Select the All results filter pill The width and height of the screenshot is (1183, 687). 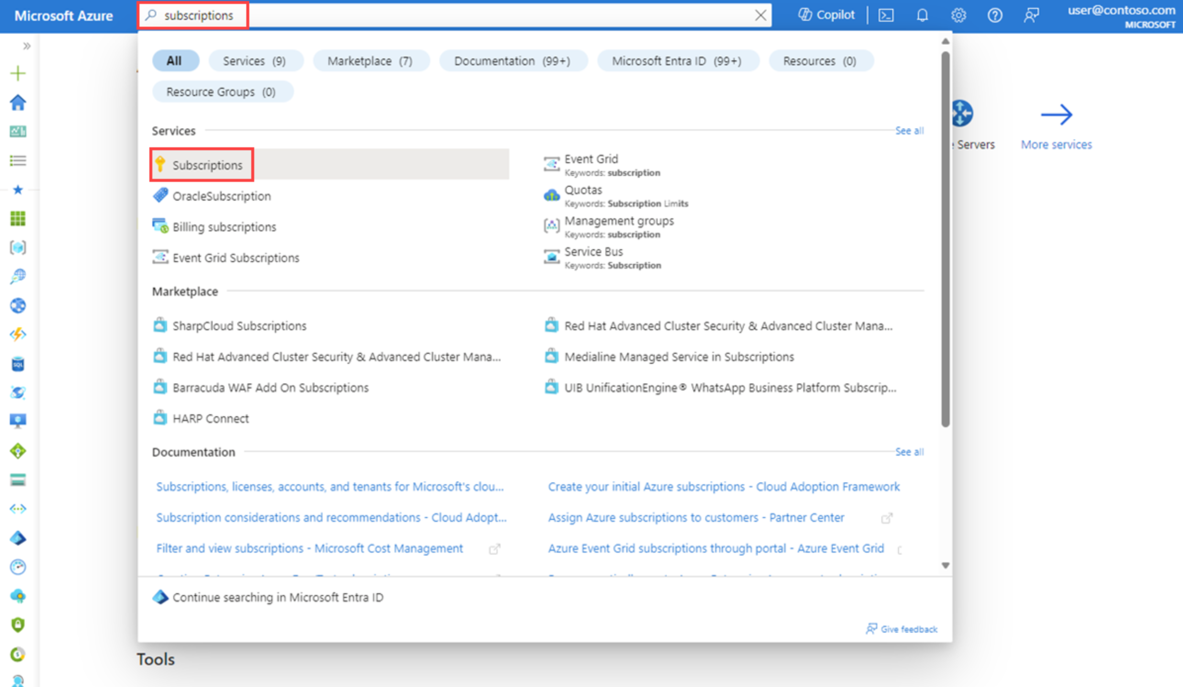coord(176,60)
